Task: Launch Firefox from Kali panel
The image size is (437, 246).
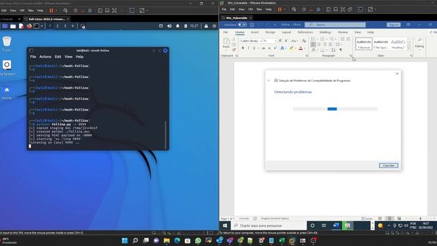Action: pyautogui.click(x=29, y=26)
